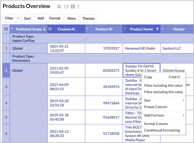
Task: Expand the Filter dropdown arrow
Action: pos(18,18)
